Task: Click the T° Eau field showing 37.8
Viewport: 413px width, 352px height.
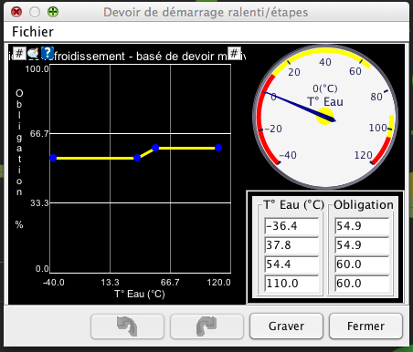Action: (291, 245)
